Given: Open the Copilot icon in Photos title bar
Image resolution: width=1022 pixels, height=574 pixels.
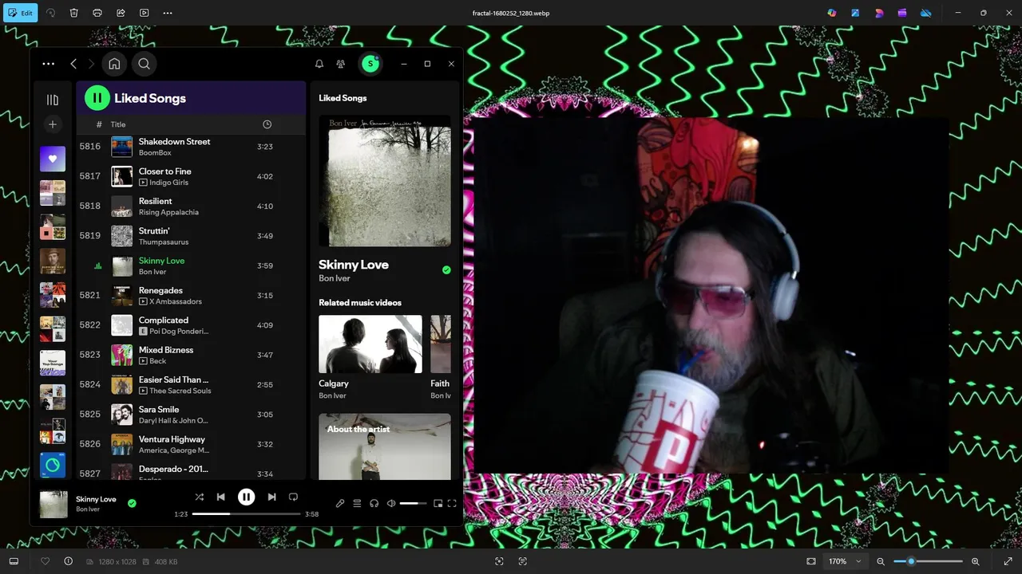Looking at the screenshot, I should 832,13.
